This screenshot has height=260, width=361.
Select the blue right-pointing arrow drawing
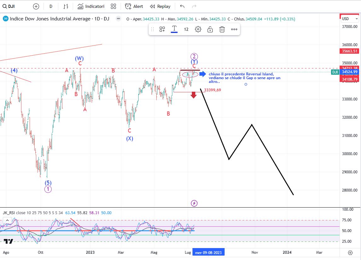point(203,74)
